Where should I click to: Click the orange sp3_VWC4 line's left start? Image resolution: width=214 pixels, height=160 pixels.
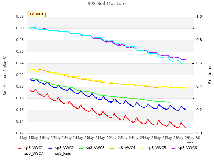pos(38,70)
